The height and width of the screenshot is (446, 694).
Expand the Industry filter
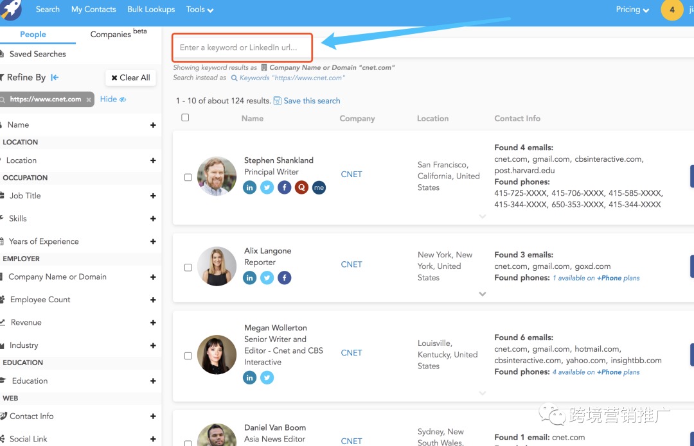[x=153, y=345]
